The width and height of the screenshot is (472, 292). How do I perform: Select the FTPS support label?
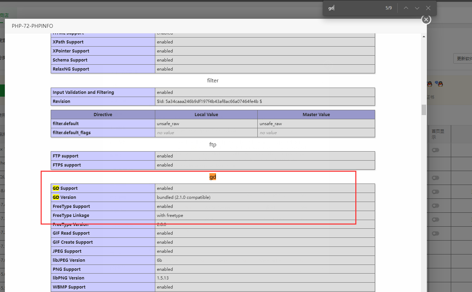67,165
